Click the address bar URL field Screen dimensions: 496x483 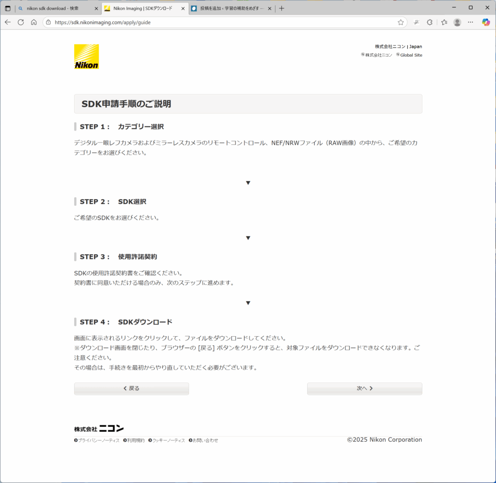point(218,22)
